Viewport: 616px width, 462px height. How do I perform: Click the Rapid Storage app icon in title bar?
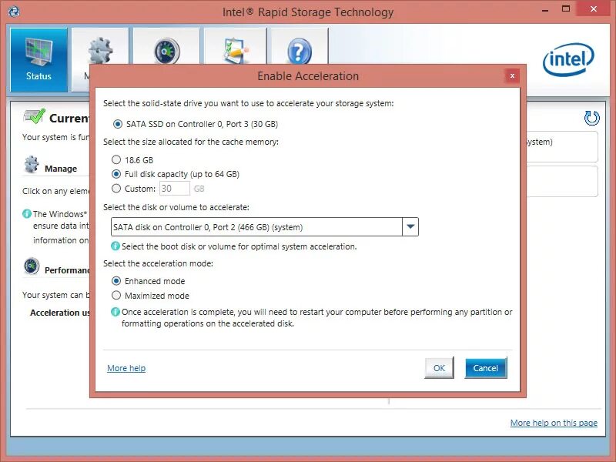coord(14,12)
